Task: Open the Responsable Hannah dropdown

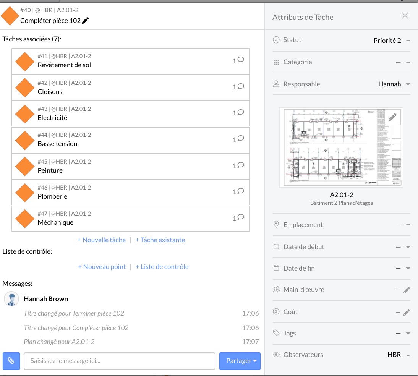Action: (408, 84)
